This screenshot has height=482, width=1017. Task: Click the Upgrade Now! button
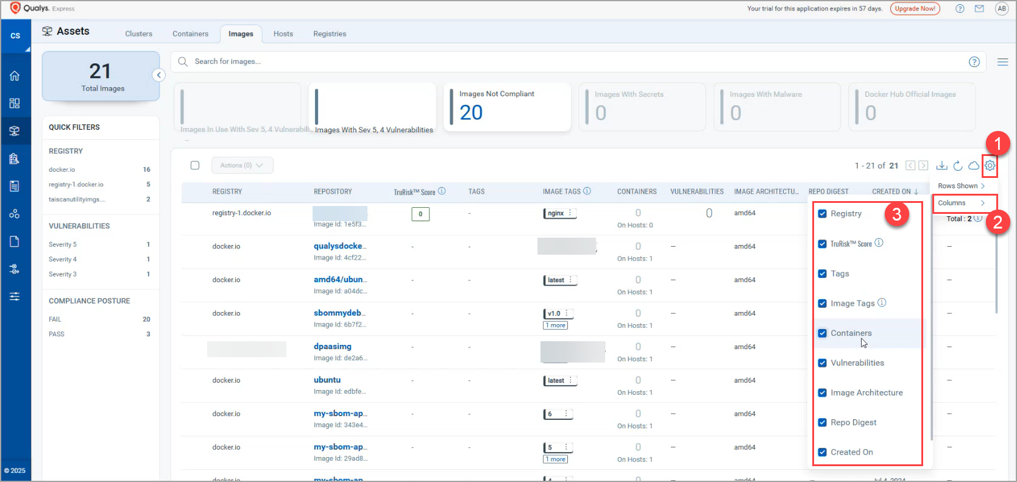click(915, 9)
